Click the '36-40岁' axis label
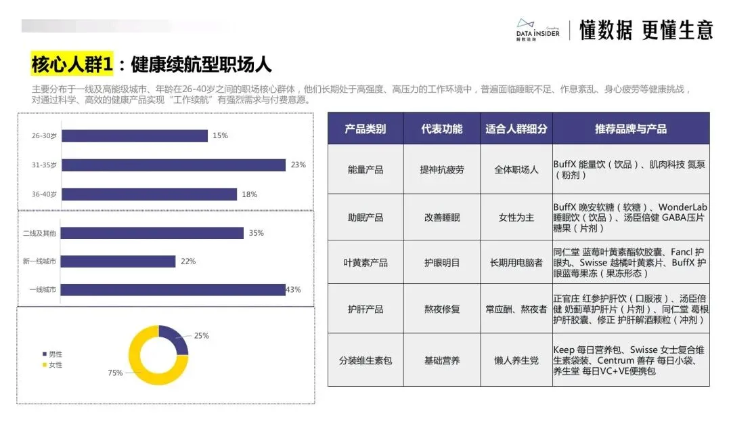This screenshot has width=731, height=422. click(44, 194)
